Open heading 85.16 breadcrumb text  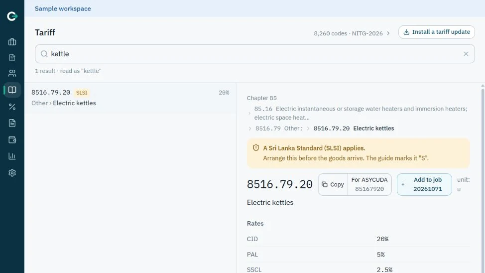[x=361, y=113]
